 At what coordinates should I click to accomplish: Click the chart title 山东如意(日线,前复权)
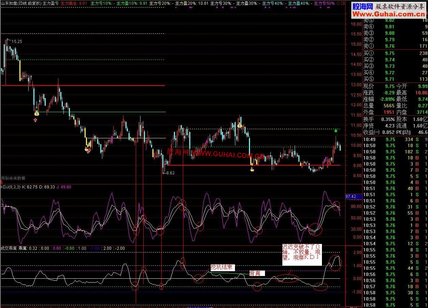point(21,3)
